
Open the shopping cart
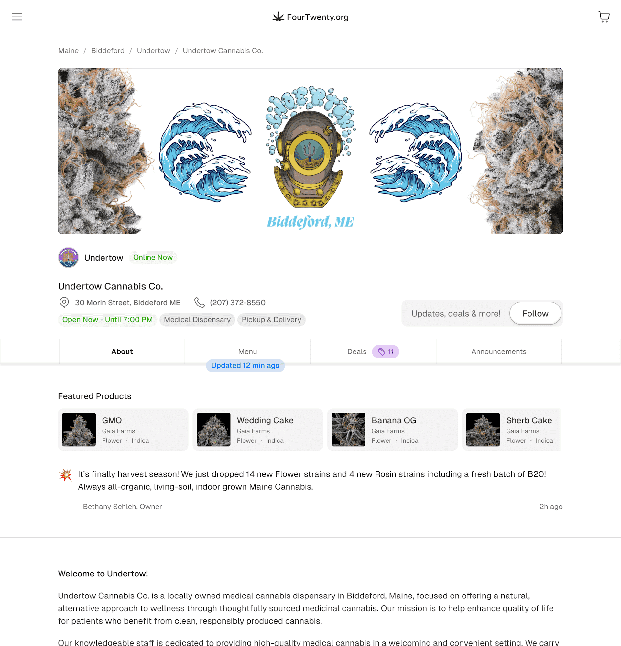click(x=604, y=17)
